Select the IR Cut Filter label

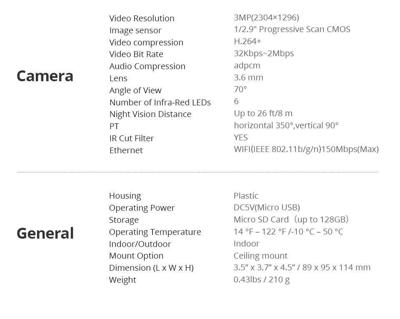pyautogui.click(x=132, y=138)
